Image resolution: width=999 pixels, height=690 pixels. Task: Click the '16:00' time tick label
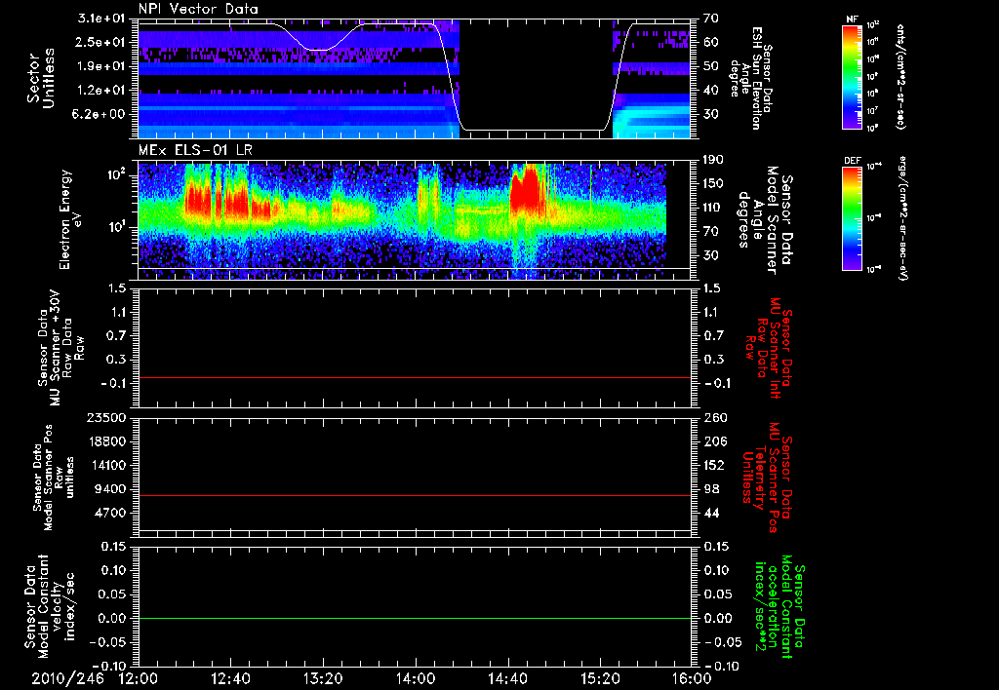point(692,679)
